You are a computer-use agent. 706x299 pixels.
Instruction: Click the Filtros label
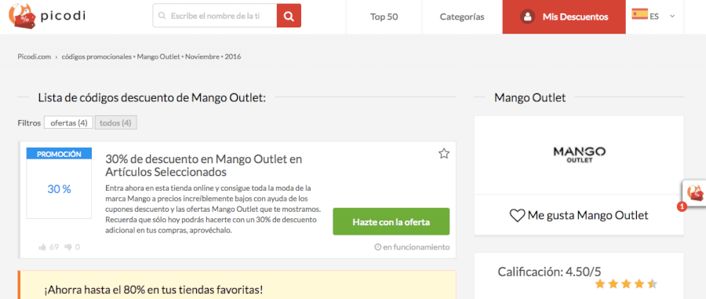point(29,122)
